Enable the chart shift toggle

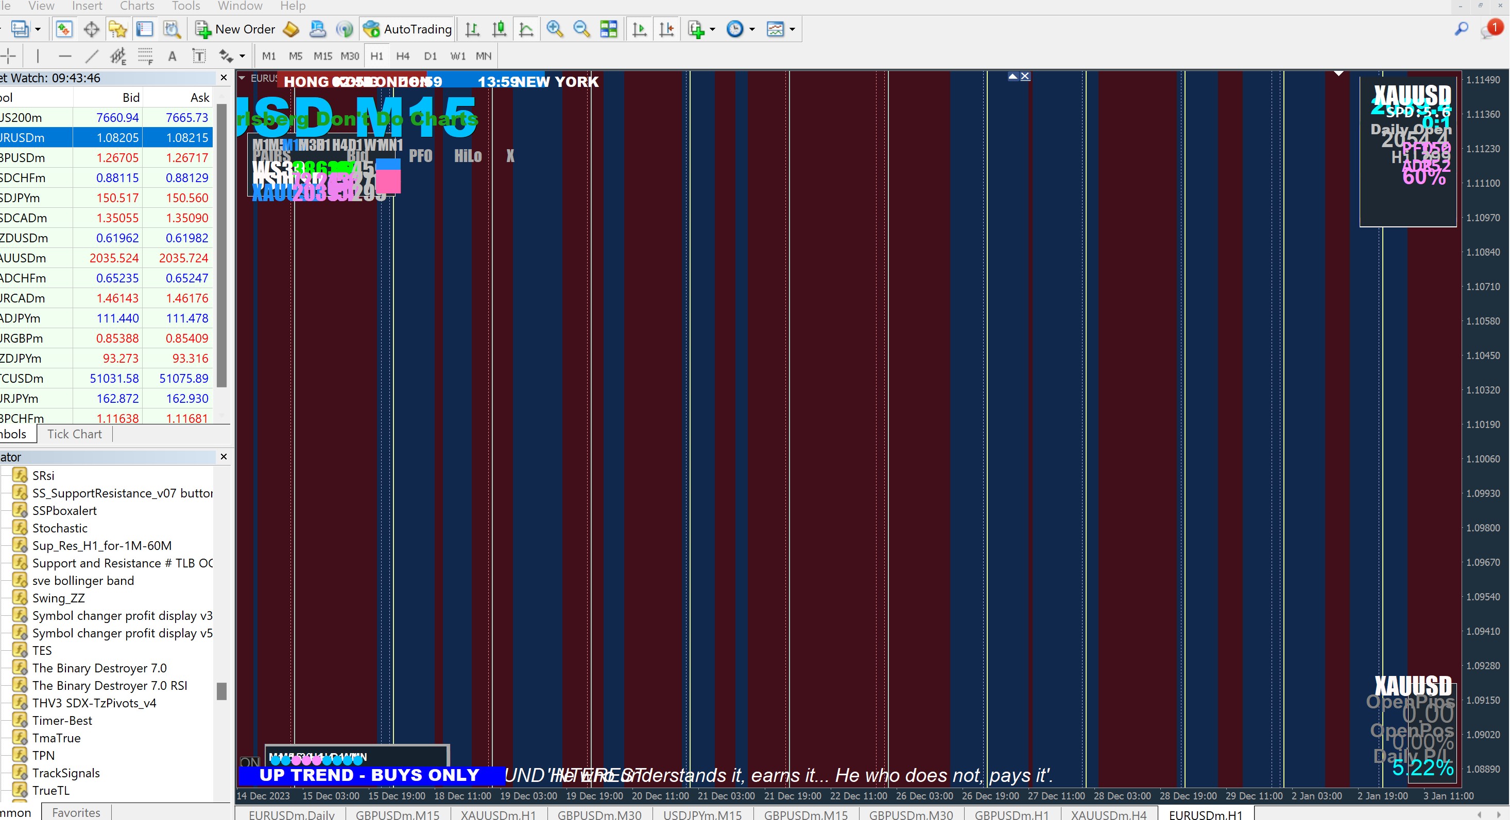[x=666, y=29]
